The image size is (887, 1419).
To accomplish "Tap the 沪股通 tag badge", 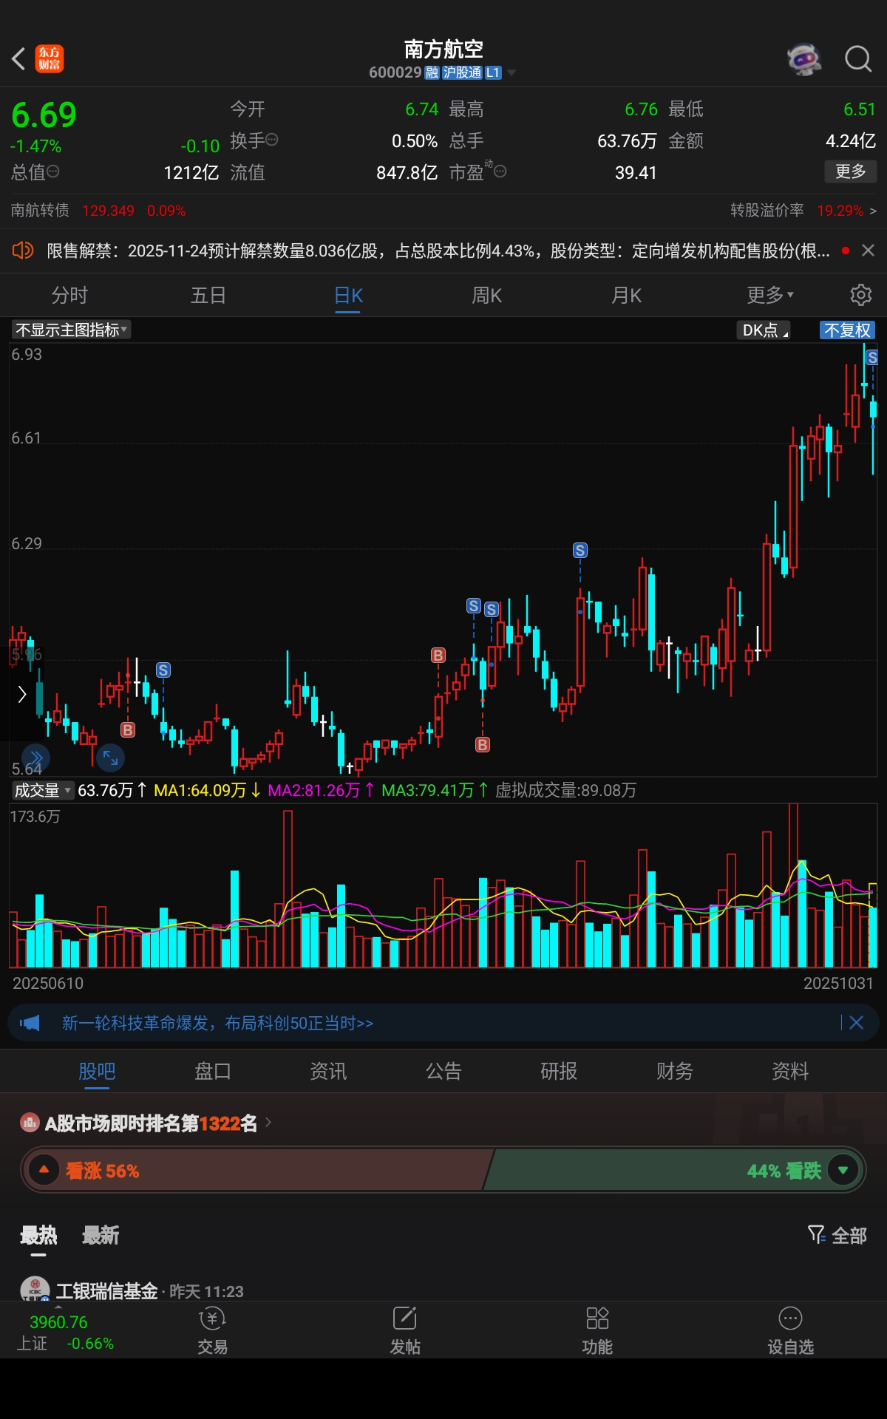I will click(462, 72).
